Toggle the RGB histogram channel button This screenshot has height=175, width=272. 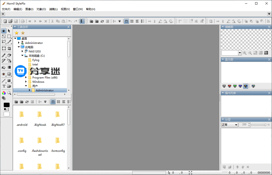pos(246,86)
